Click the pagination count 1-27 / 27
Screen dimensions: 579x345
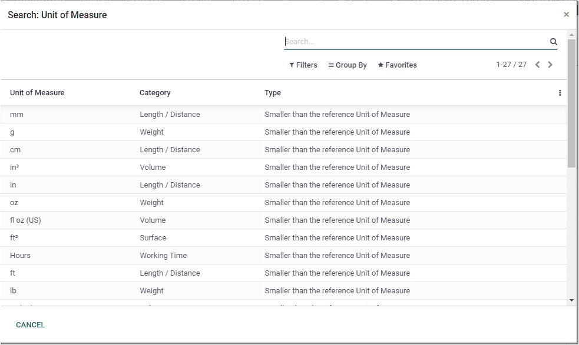(511, 65)
